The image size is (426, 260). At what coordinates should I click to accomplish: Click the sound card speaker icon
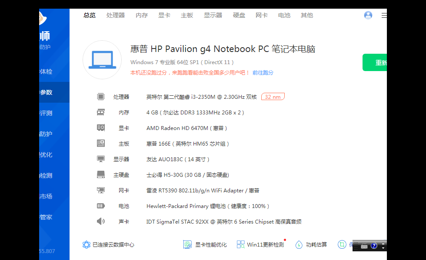(x=101, y=221)
